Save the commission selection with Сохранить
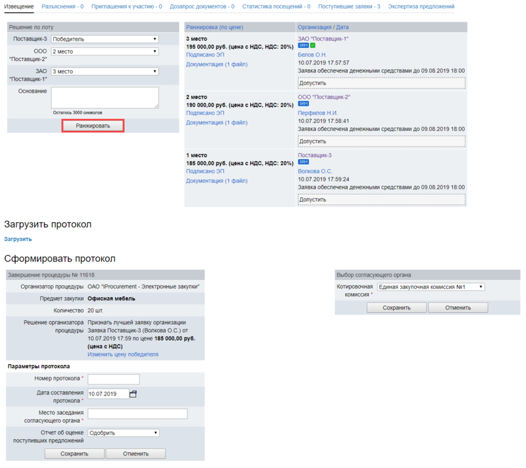This screenshot has height=468, width=526. 396,308
